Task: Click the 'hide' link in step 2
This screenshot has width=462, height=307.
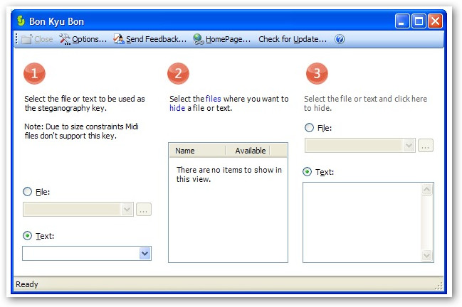Action: 177,108
